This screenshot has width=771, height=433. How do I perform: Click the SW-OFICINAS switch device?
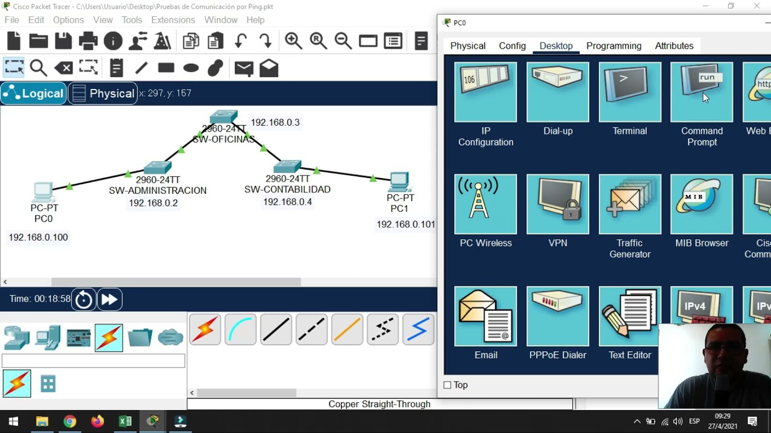[x=224, y=118]
